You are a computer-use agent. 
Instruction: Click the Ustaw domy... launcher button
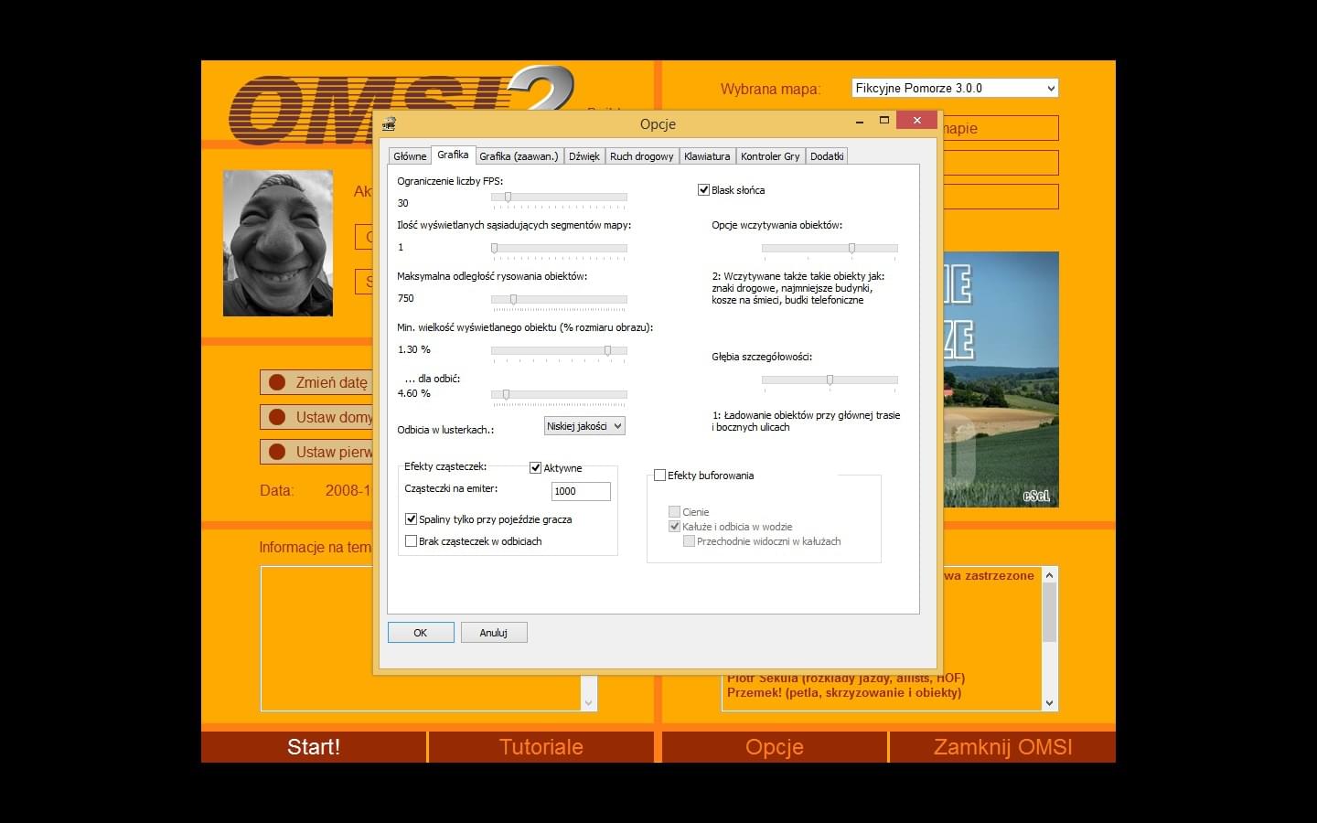click(316, 417)
